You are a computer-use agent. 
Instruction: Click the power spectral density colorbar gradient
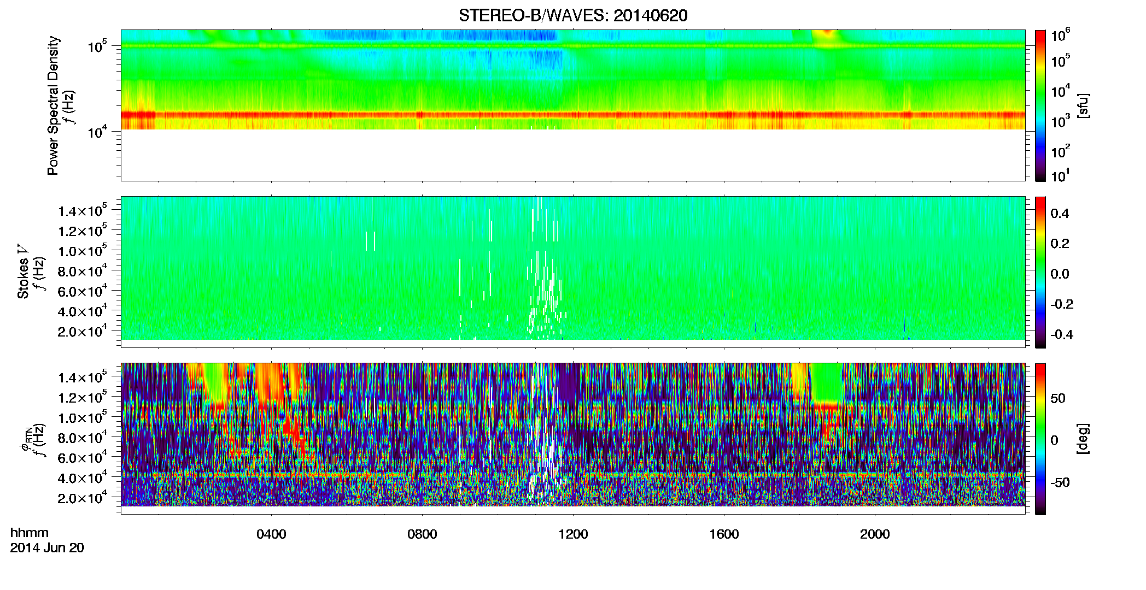(x=1040, y=105)
